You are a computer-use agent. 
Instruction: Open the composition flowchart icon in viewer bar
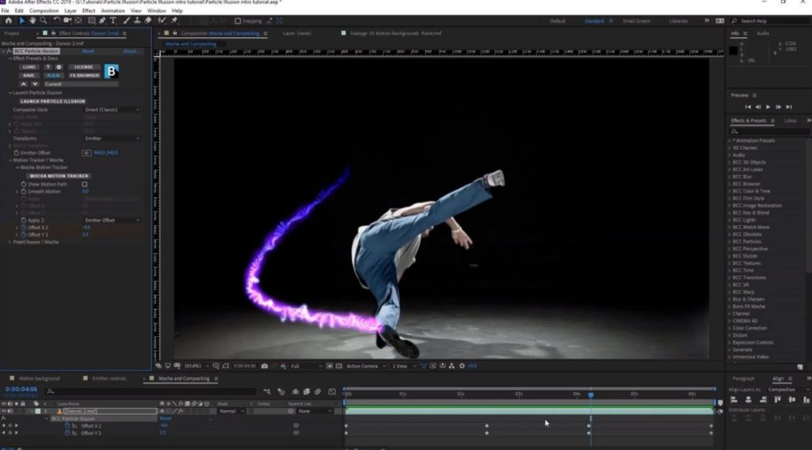coord(452,366)
